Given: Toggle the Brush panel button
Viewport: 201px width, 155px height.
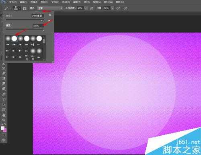Looking at the screenshot, I should tap(25, 8).
